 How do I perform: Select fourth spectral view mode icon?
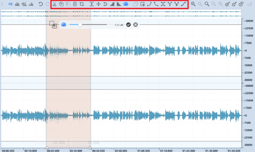31,4
